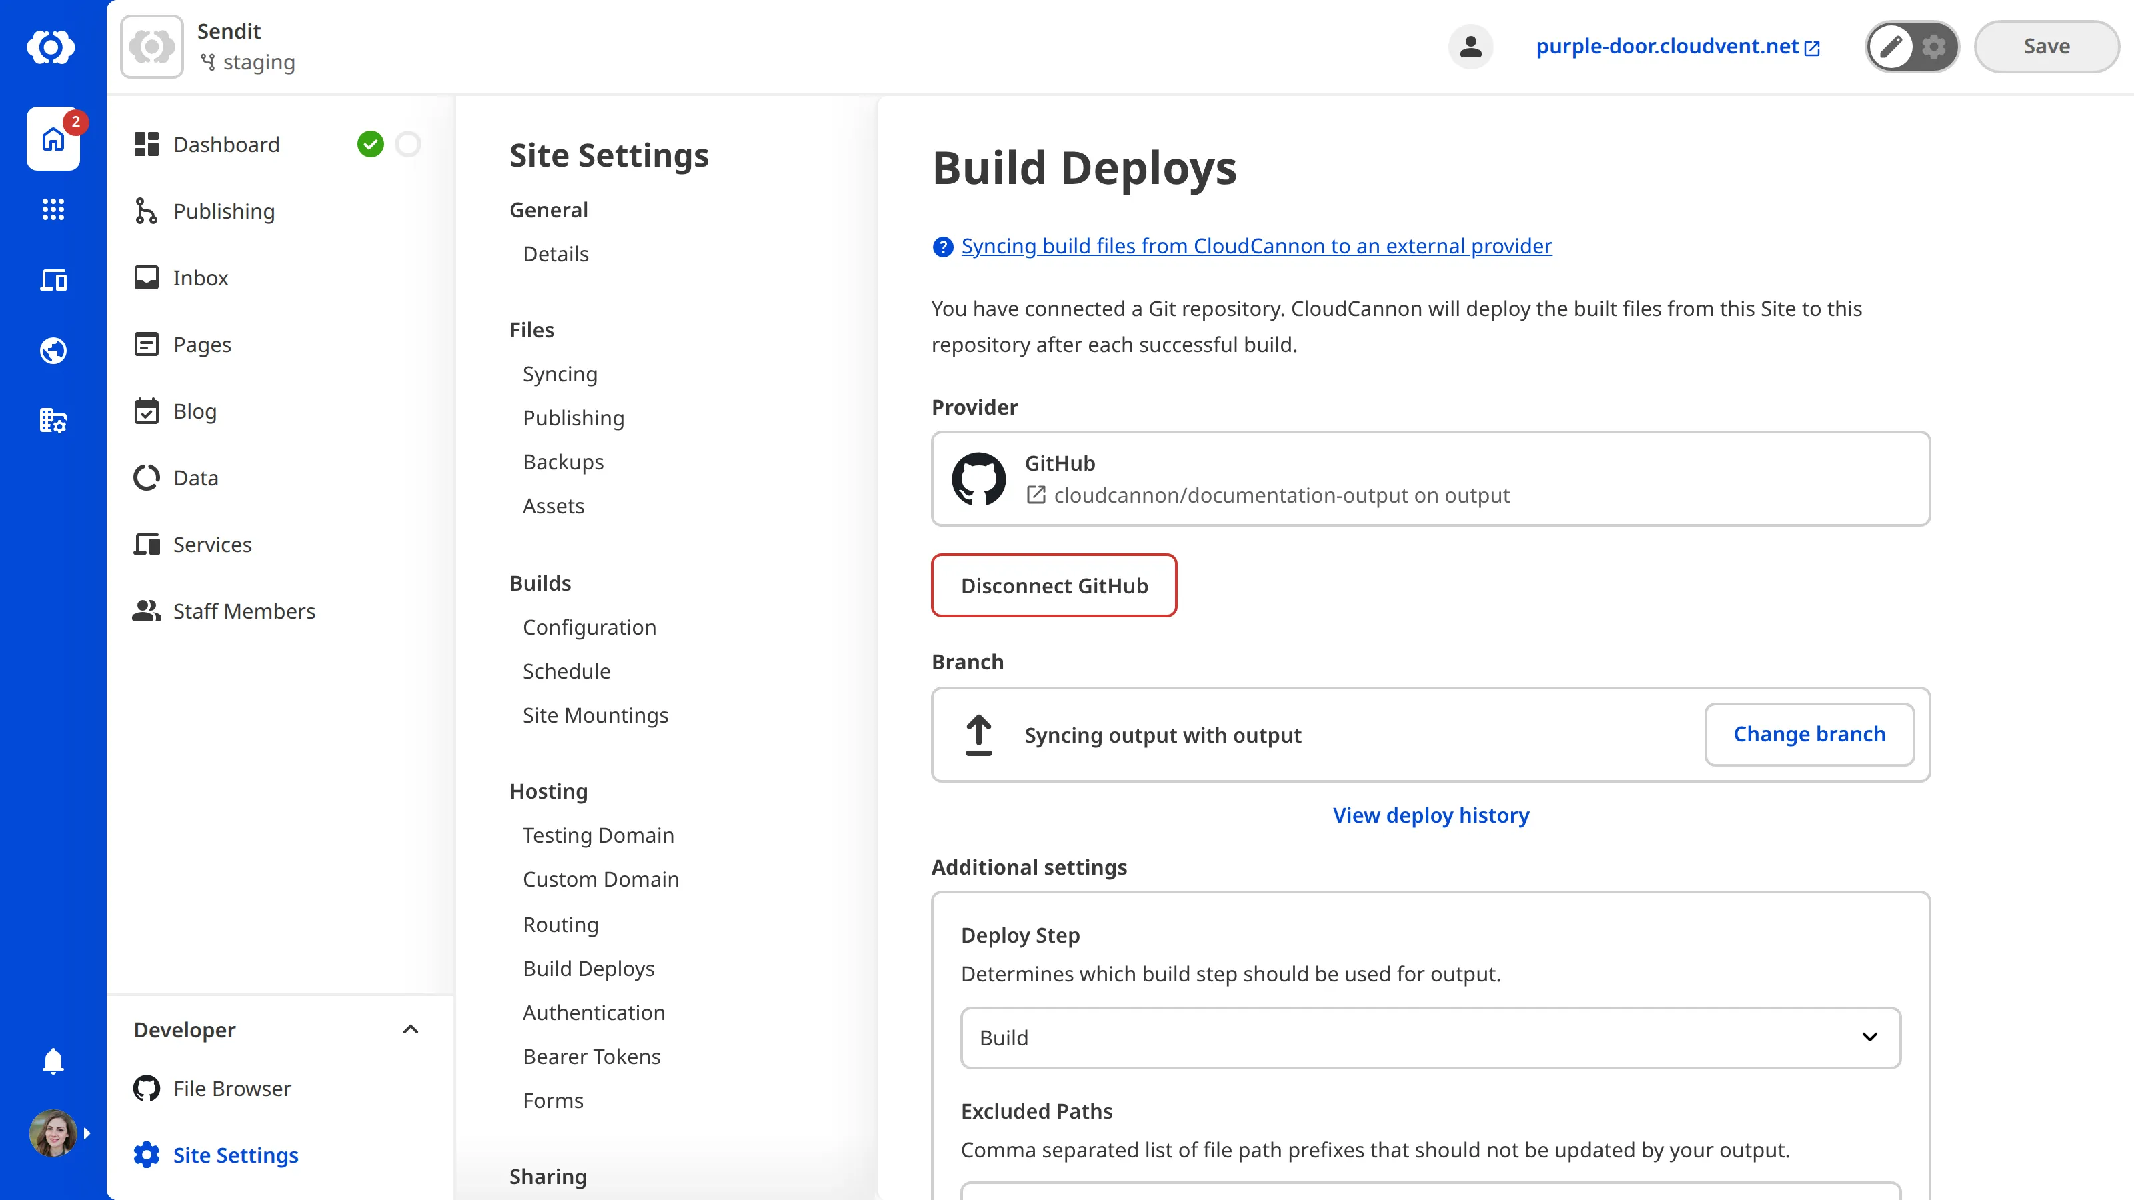Viewport: 2134px width, 1200px height.
Task: Click the Excluded Paths input field
Action: coord(1430,1195)
